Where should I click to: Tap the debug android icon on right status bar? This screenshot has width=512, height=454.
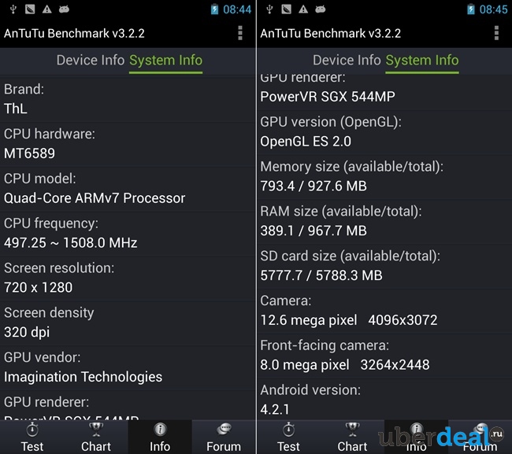[320, 9]
